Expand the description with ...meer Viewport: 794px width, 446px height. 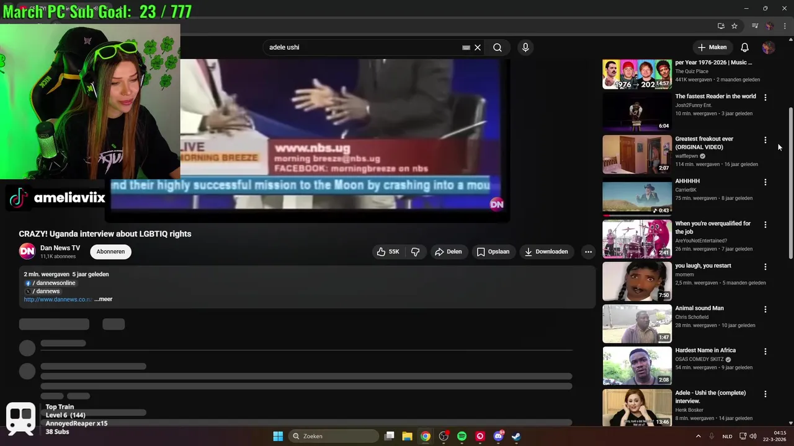[x=103, y=299]
